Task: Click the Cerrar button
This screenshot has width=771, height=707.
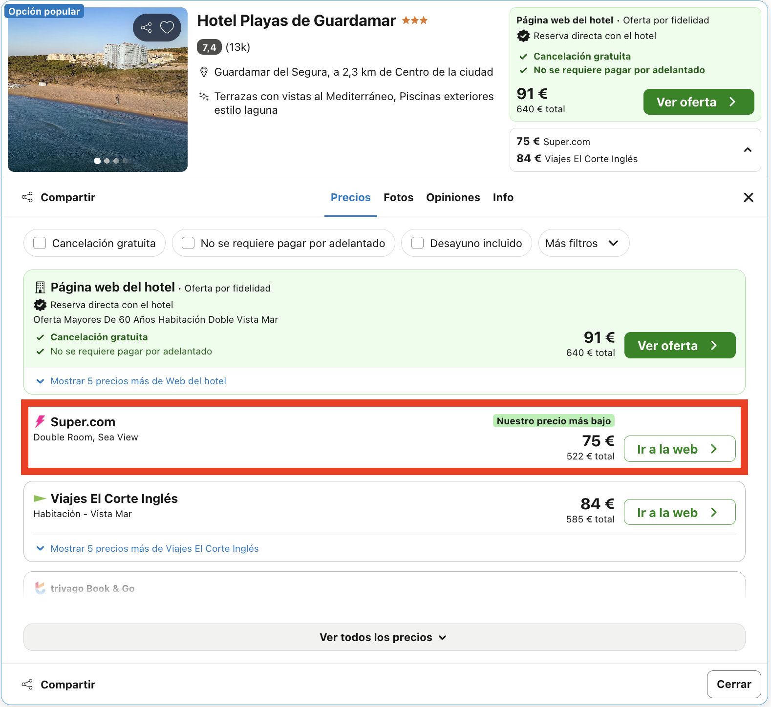Action: (x=734, y=685)
